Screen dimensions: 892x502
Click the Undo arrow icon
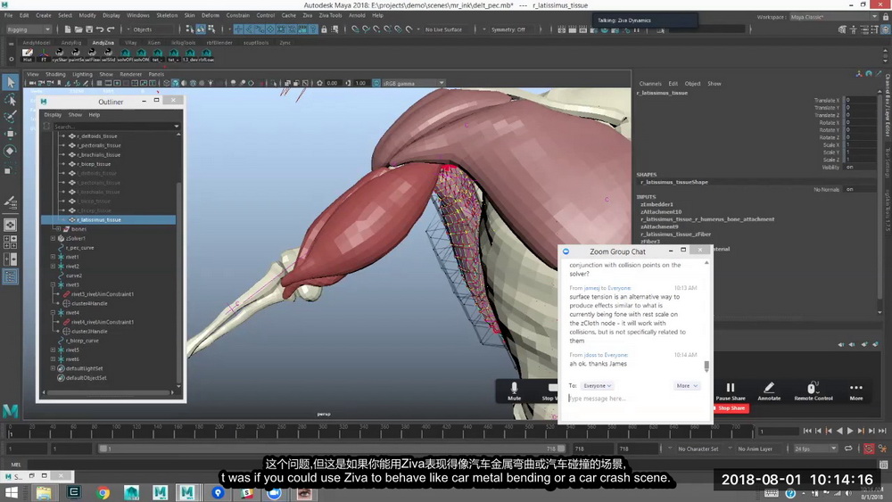tap(100, 29)
